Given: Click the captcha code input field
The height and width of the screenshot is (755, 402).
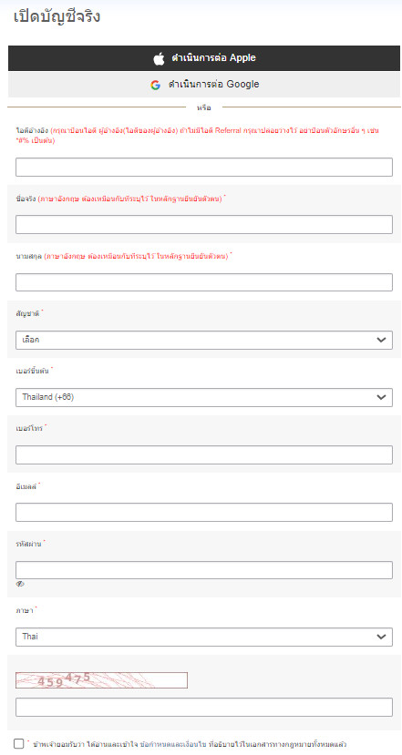Looking at the screenshot, I should tap(204, 708).
